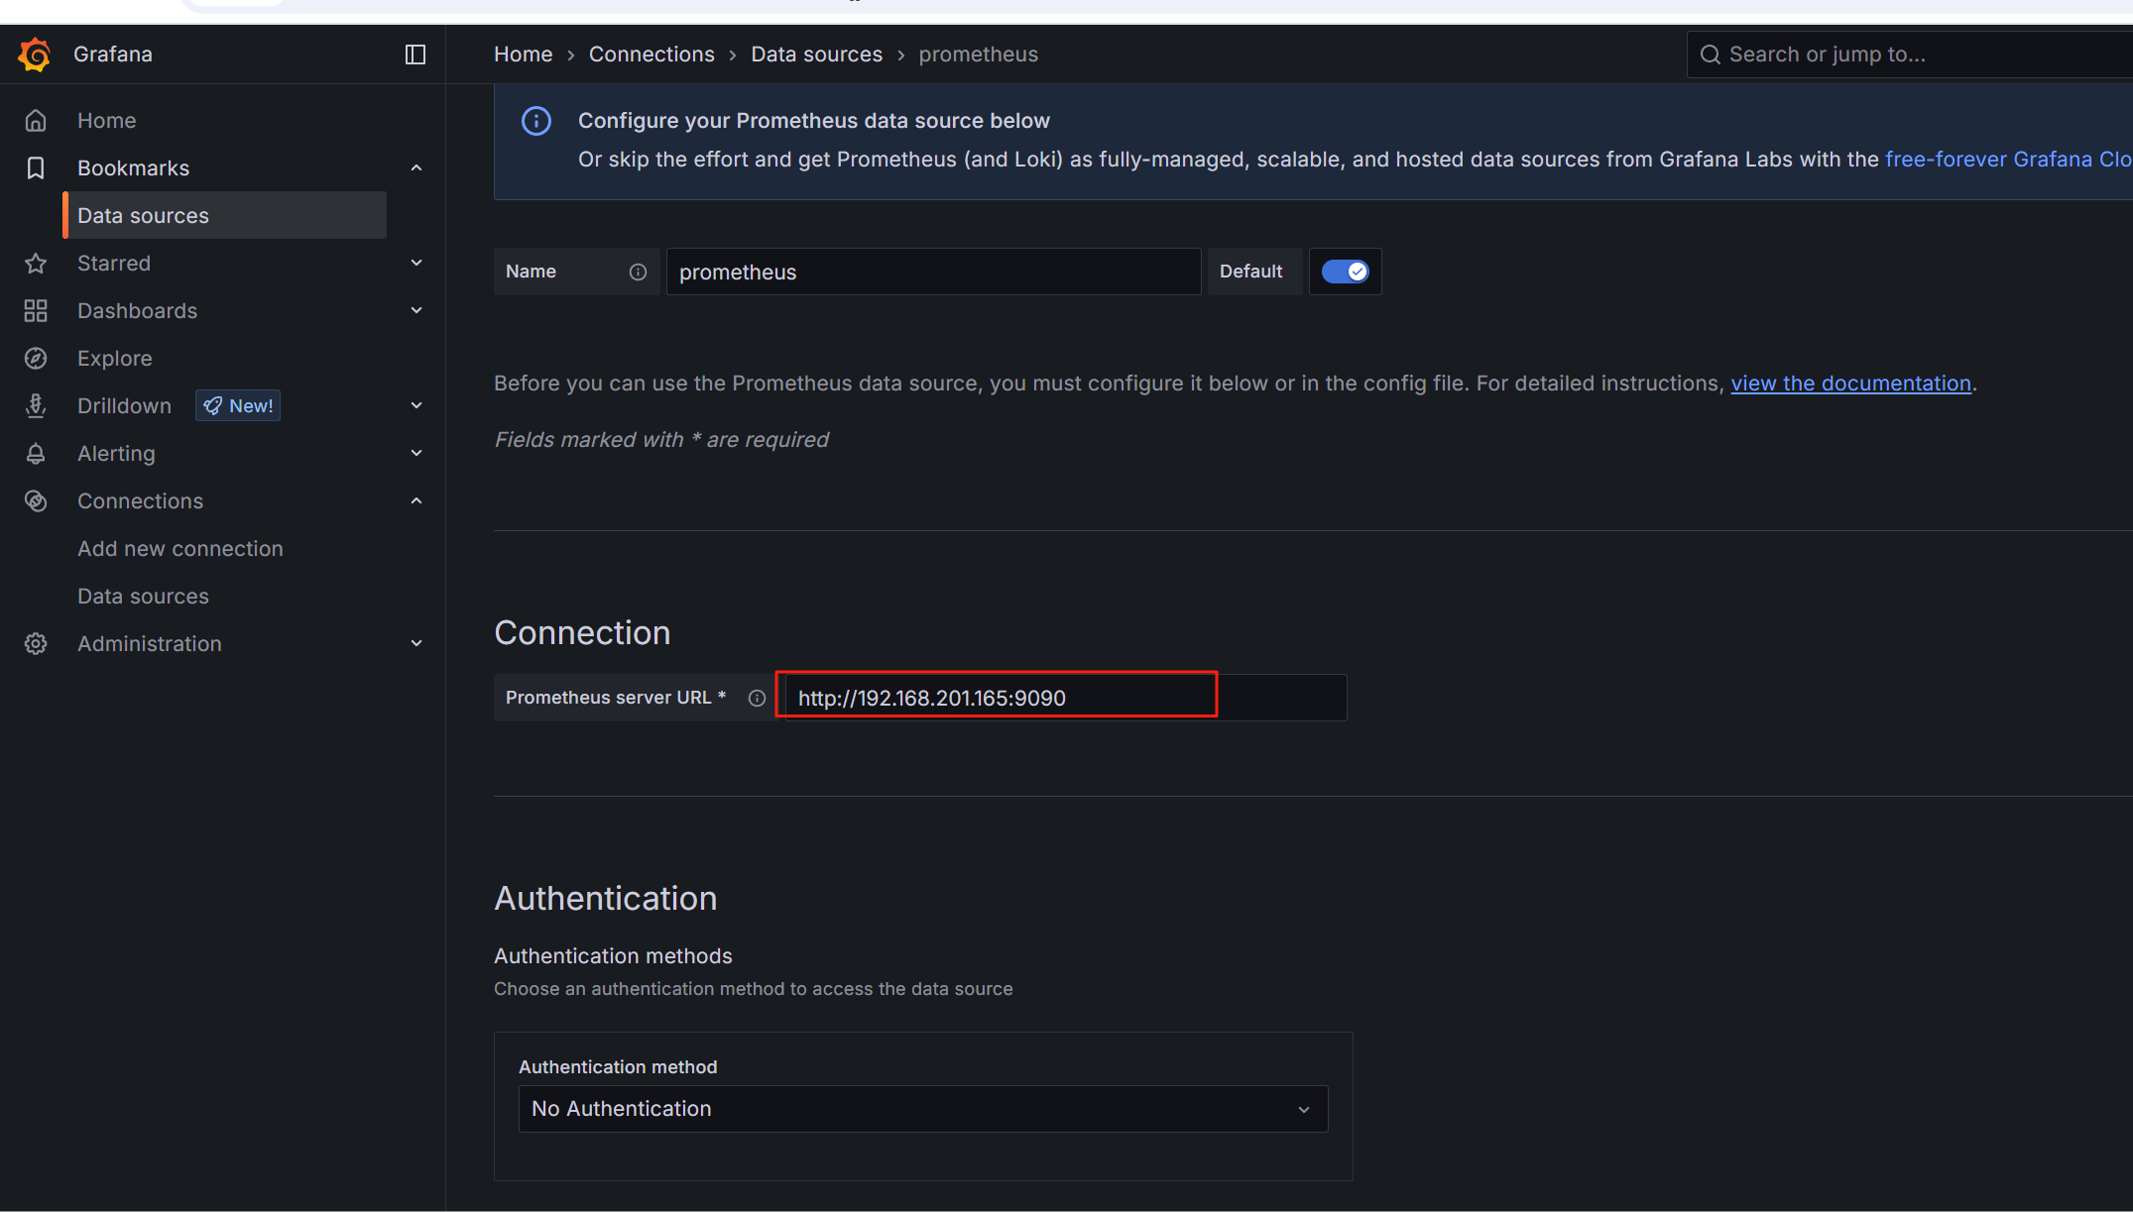Click the dock menu panel icon
The height and width of the screenshot is (1212, 2133).
click(415, 55)
